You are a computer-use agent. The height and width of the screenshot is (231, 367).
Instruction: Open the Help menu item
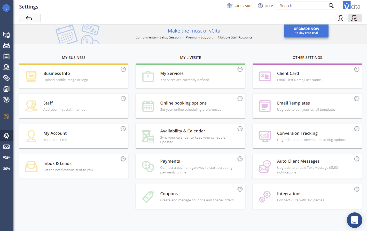pos(266,6)
